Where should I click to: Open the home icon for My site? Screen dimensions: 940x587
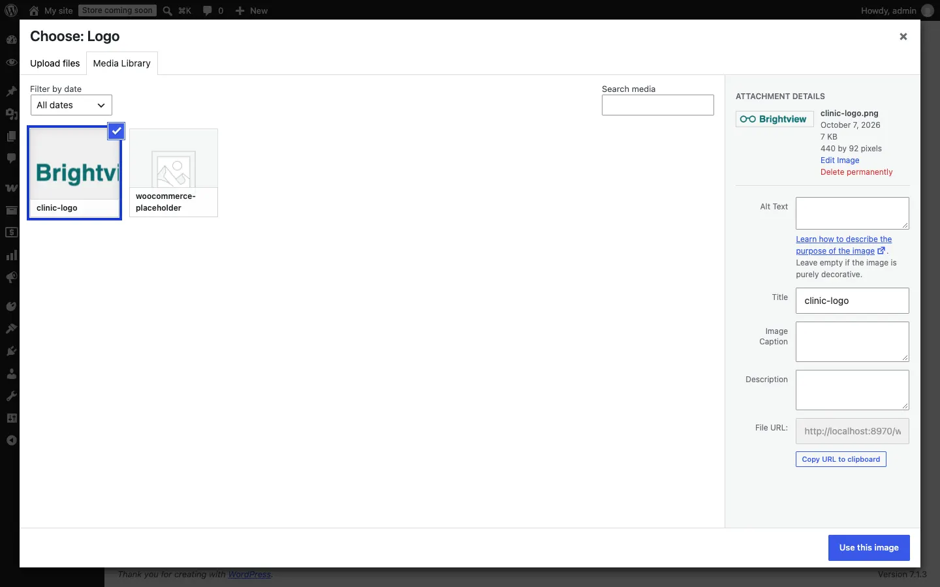[x=34, y=10]
